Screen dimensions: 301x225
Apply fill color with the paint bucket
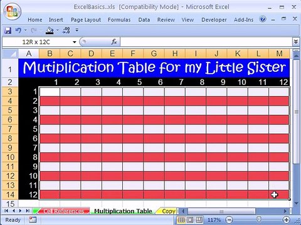(50, 31)
